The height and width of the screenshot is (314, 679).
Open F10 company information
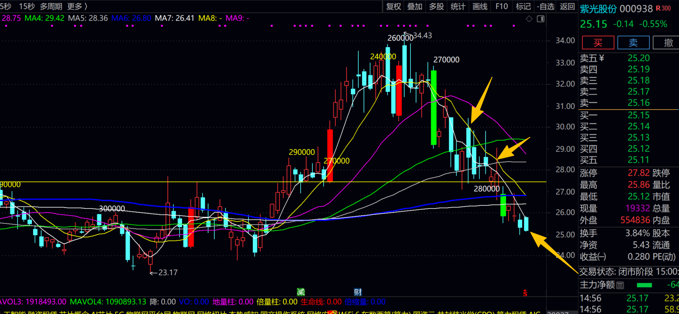pyautogui.click(x=501, y=6)
